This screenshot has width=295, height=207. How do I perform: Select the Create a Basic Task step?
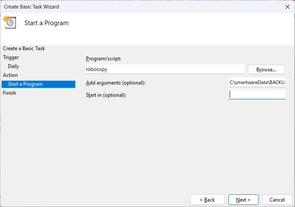tap(24, 49)
